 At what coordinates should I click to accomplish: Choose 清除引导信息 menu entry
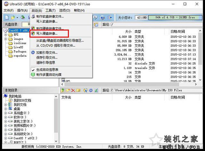pos(61,63)
